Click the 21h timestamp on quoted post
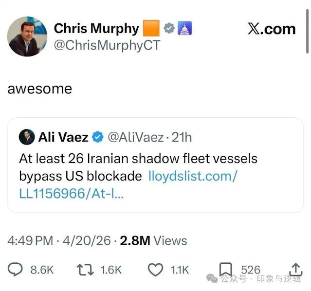The height and width of the screenshot is (291, 311). coord(182,137)
